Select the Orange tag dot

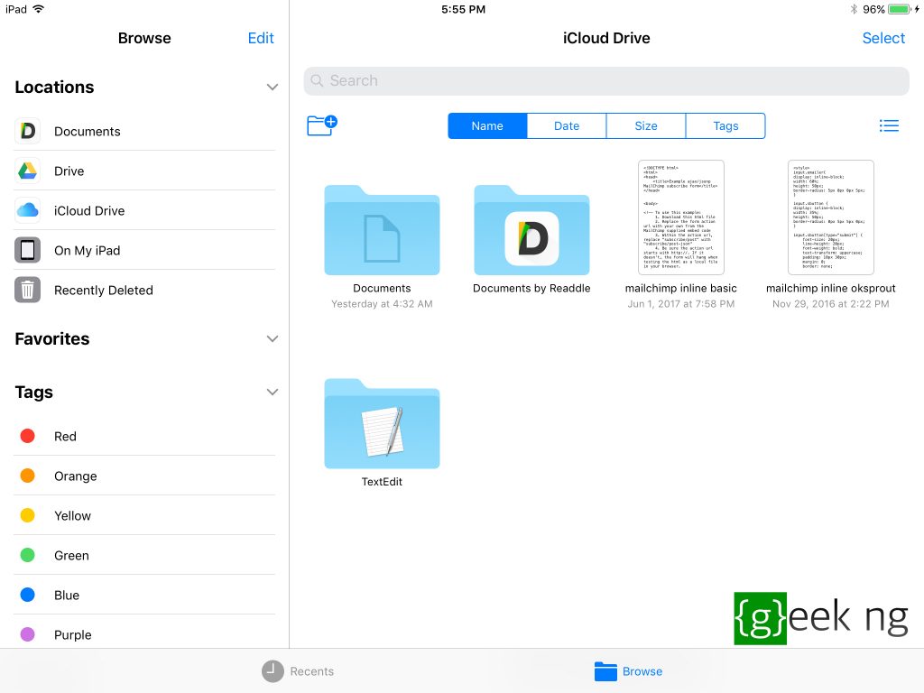27,476
